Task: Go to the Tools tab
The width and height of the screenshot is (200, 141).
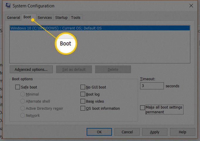Action: tap(75, 18)
